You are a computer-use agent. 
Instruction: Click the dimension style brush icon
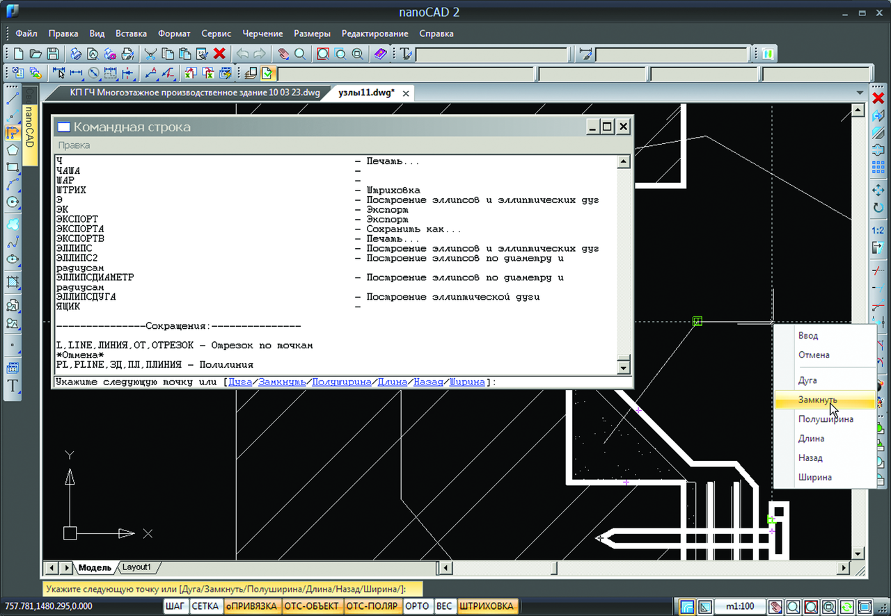click(585, 54)
